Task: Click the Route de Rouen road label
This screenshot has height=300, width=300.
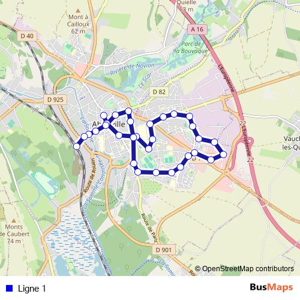Action: [89, 176]
